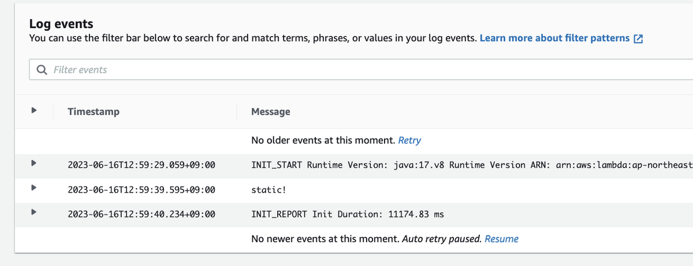693x266 pixels.
Task: Click the column divider between Timestamp and Message
Action: 237,112
